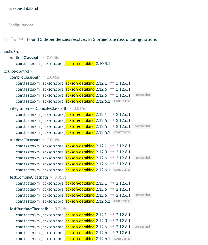The height and width of the screenshot is (245, 208).
Task: Click the collapse all tree icon
Action: [14, 39]
